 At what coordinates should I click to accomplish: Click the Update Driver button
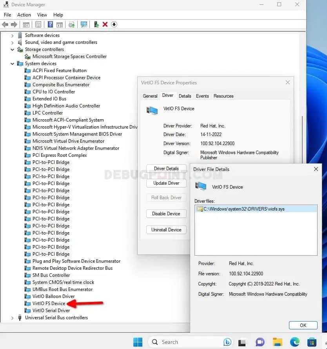(x=166, y=183)
